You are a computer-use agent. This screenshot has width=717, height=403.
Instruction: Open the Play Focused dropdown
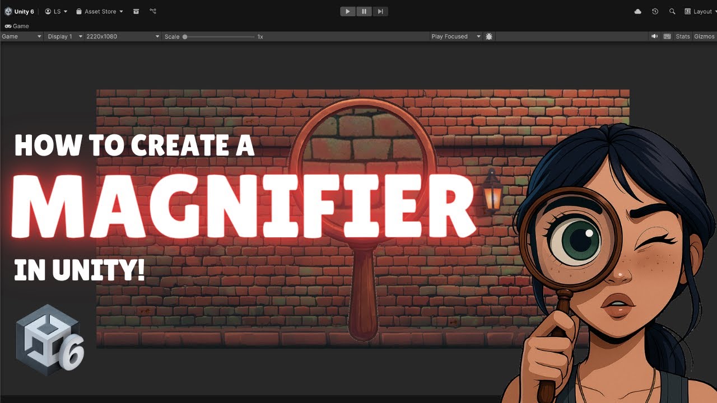[x=455, y=36]
